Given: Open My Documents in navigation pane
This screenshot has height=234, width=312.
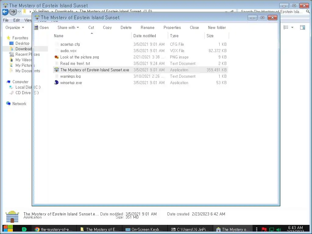Looking at the screenshot, I should point(28,71).
